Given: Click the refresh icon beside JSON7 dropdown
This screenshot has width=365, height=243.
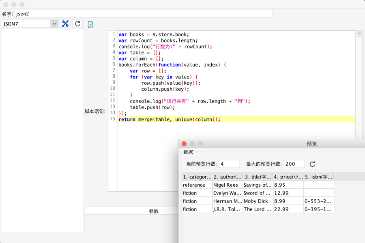Looking at the screenshot, I should (x=77, y=24).
